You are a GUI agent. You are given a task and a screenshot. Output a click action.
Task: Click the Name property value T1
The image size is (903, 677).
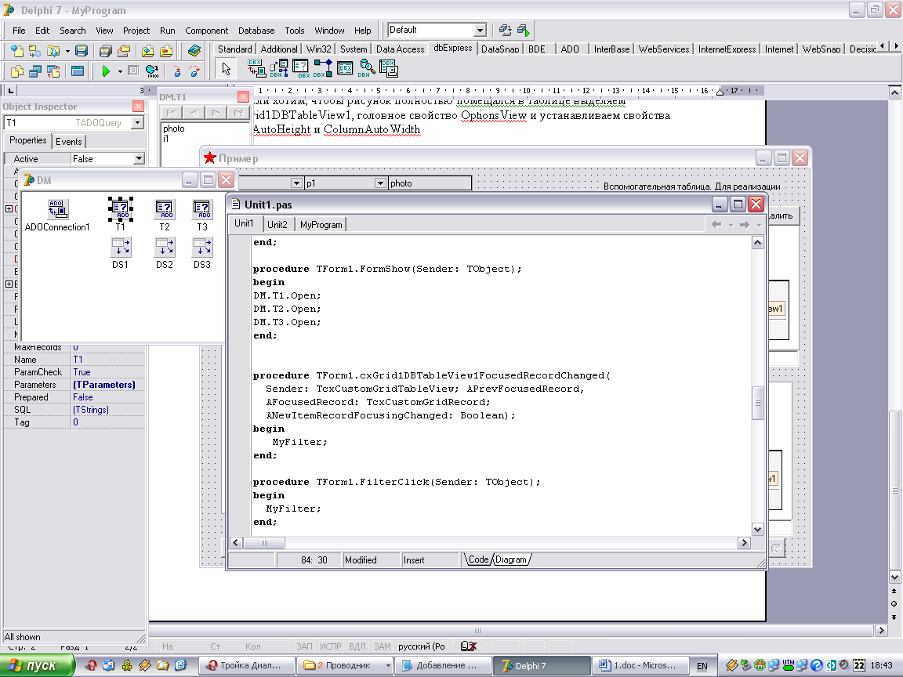[108, 359]
